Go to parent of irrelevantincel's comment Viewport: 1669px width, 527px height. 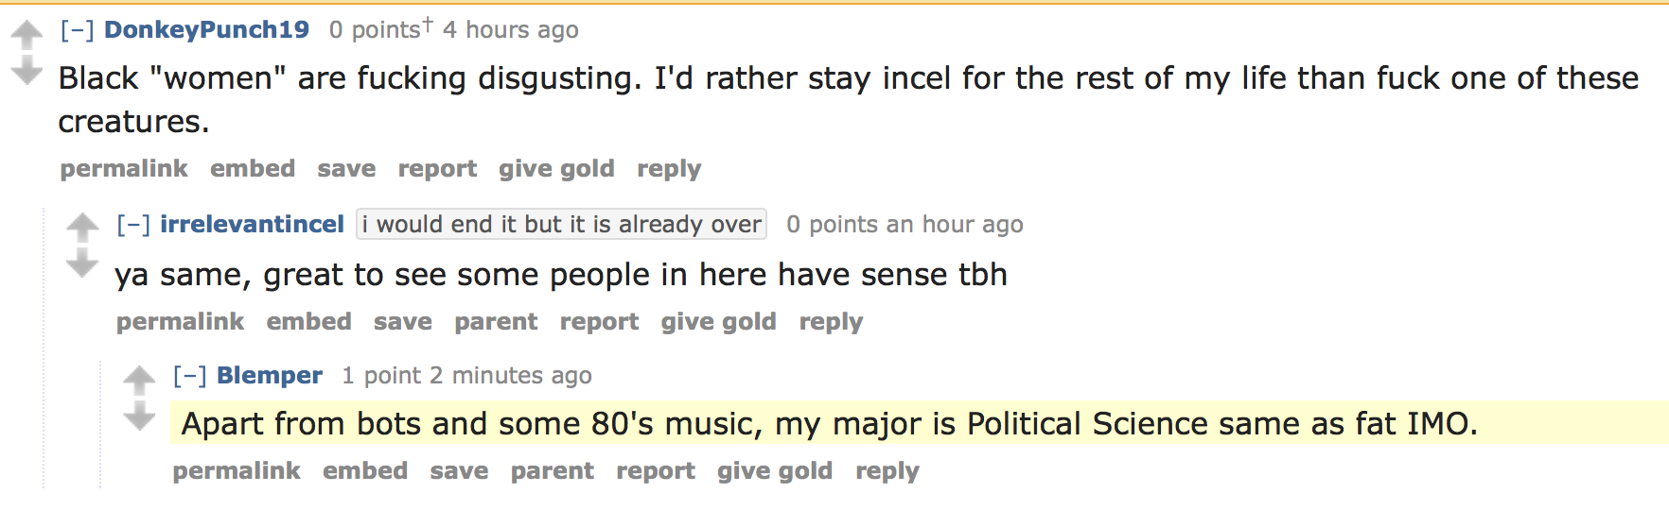(496, 322)
